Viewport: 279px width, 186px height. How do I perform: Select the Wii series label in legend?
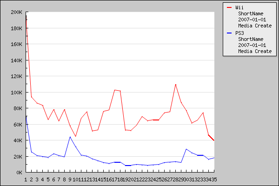tap(239, 7)
